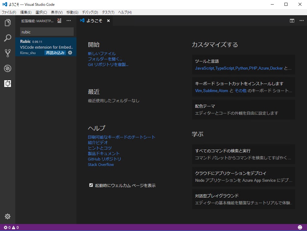The width and height of the screenshot is (307, 231).
Task: Click the Atom keymap link
Action: tap(223, 91)
